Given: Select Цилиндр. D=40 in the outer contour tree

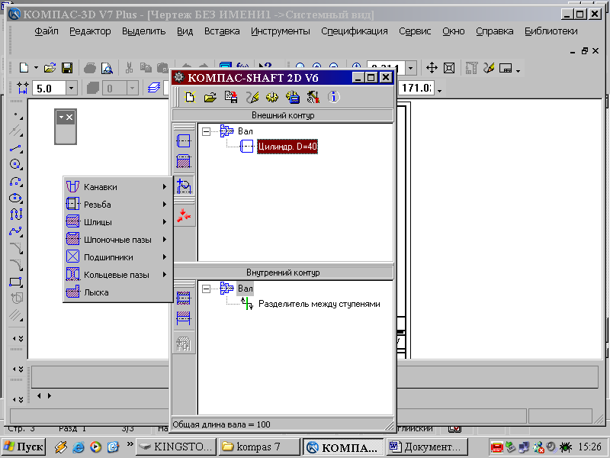Looking at the screenshot, I should (x=287, y=147).
